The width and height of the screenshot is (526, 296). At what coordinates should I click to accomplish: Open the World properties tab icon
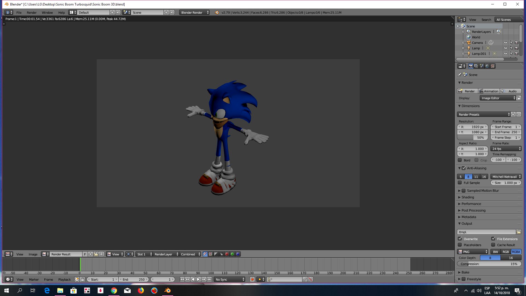point(487,66)
